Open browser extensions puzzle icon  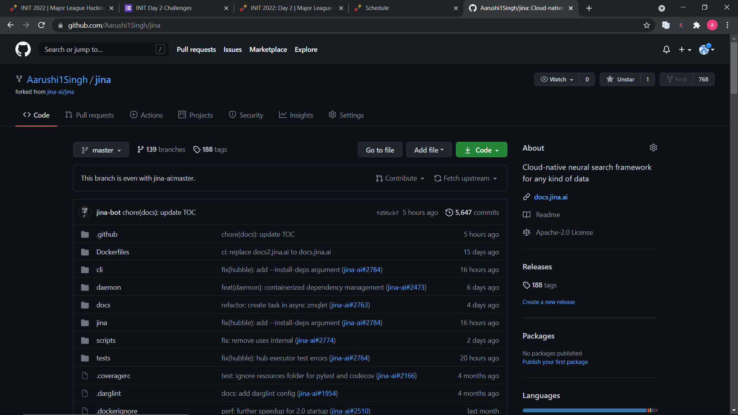tap(696, 25)
